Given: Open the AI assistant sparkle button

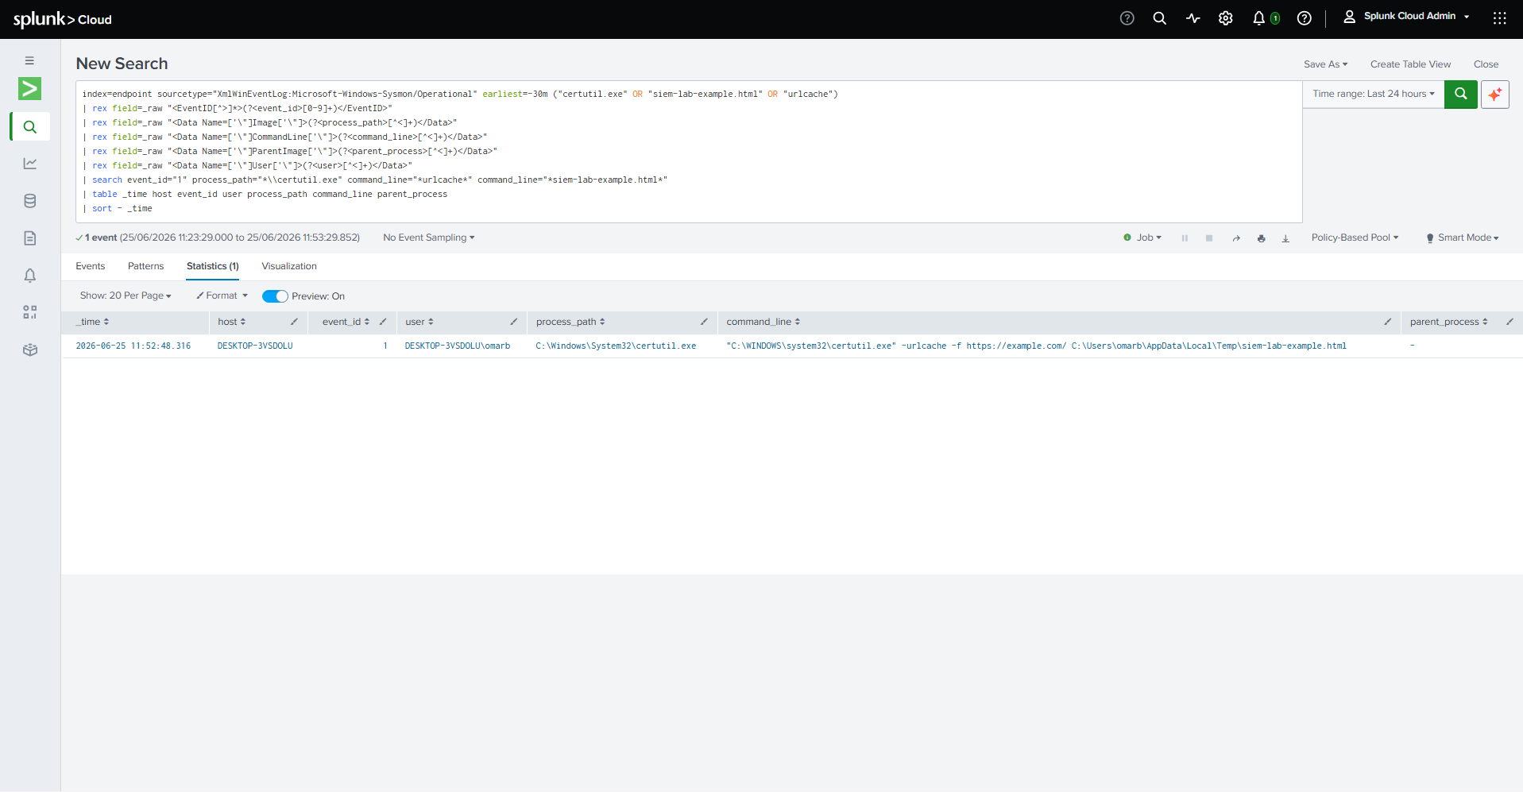Looking at the screenshot, I should (1494, 94).
